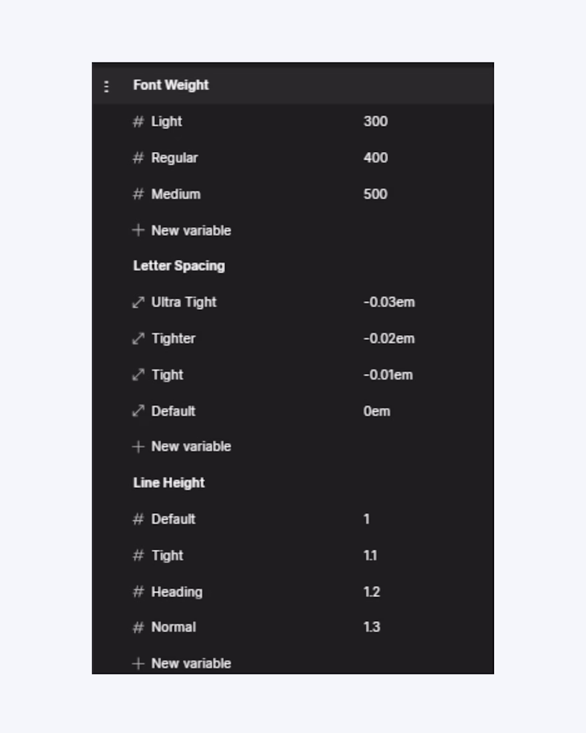Edit the Ultra Tight value -0.03em
586x733 pixels.
[x=389, y=303]
